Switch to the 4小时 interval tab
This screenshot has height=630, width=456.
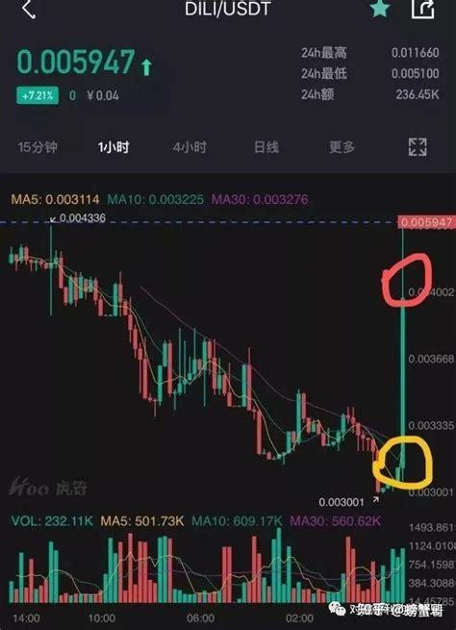(190, 147)
